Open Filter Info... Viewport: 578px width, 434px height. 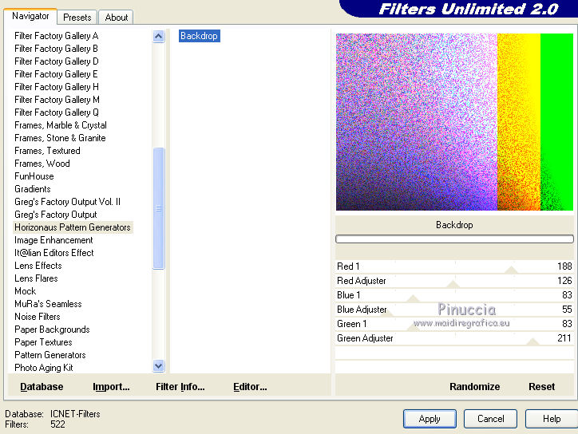pos(180,386)
